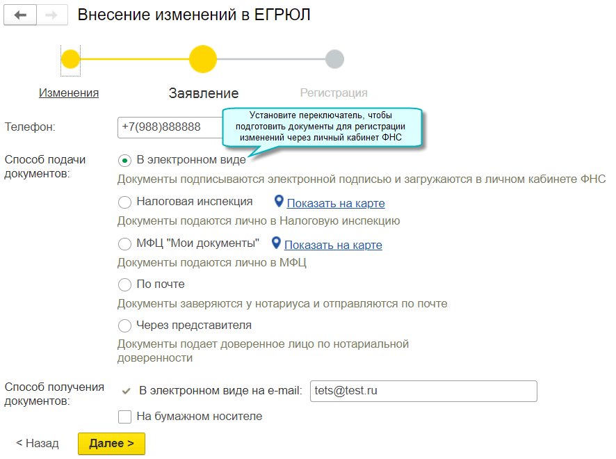Viewport: 616px width, 459px height.
Task: Click the checkmark beside electronic e-mail delivery
Action: pos(126,392)
